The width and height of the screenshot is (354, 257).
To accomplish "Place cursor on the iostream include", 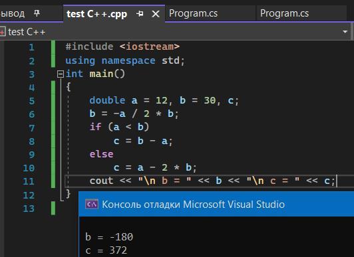I will 150,46.
